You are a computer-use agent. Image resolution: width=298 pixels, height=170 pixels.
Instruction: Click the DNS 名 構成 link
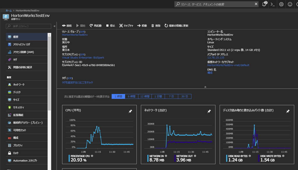210,73
